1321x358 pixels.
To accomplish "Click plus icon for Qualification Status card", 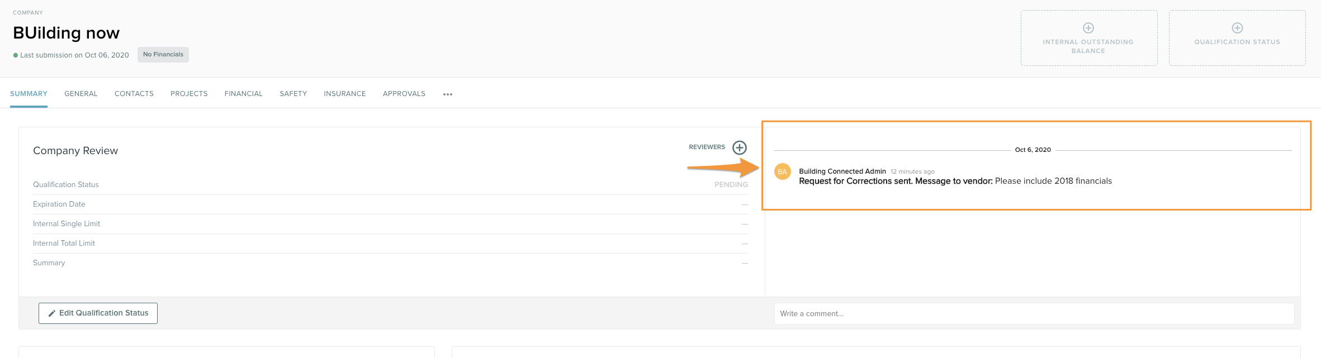I will click(1237, 28).
